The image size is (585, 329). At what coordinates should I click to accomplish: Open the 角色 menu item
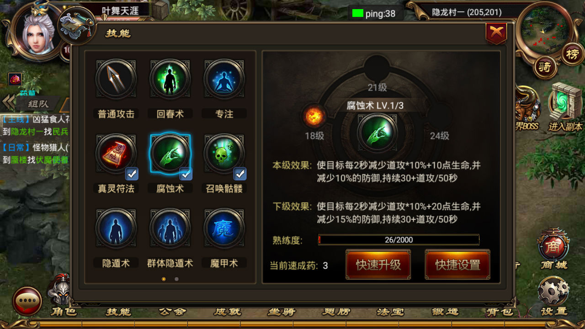coord(64,313)
